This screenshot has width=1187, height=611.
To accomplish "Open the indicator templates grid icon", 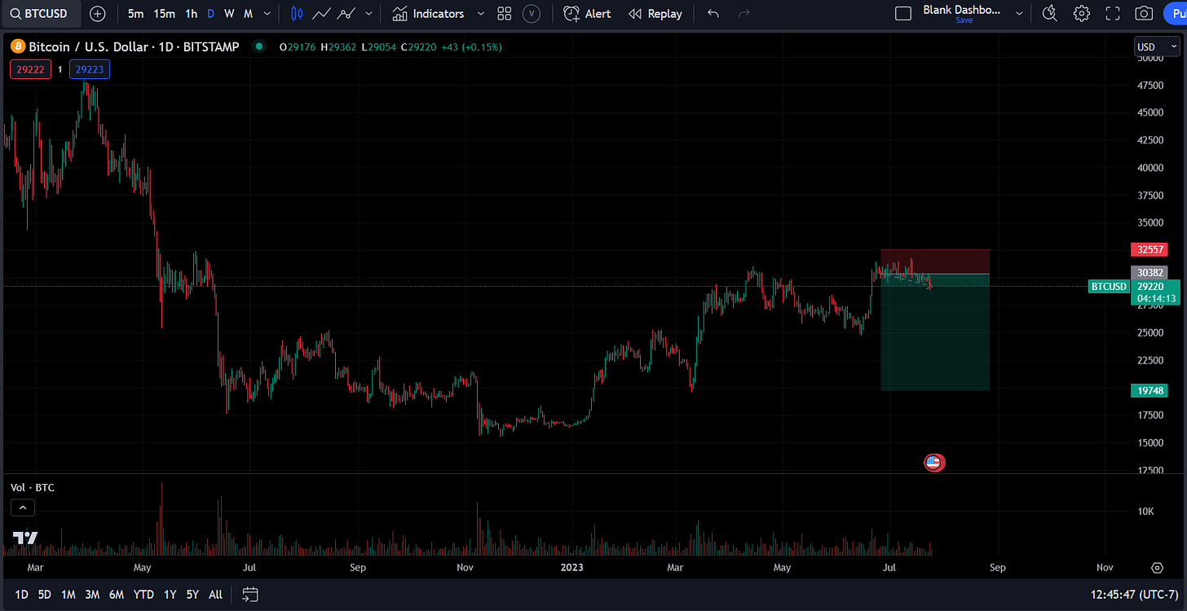I will point(505,14).
